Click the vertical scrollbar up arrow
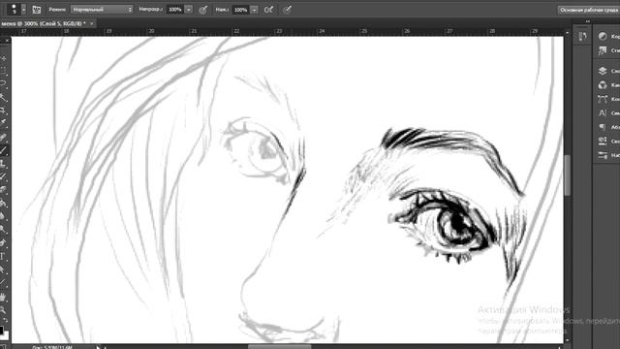The height and width of the screenshot is (349, 620). point(568,33)
